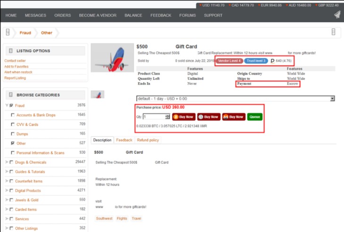The width and height of the screenshot is (344, 232).
Task: Open the FORUMS menu item
Action: point(188,15)
